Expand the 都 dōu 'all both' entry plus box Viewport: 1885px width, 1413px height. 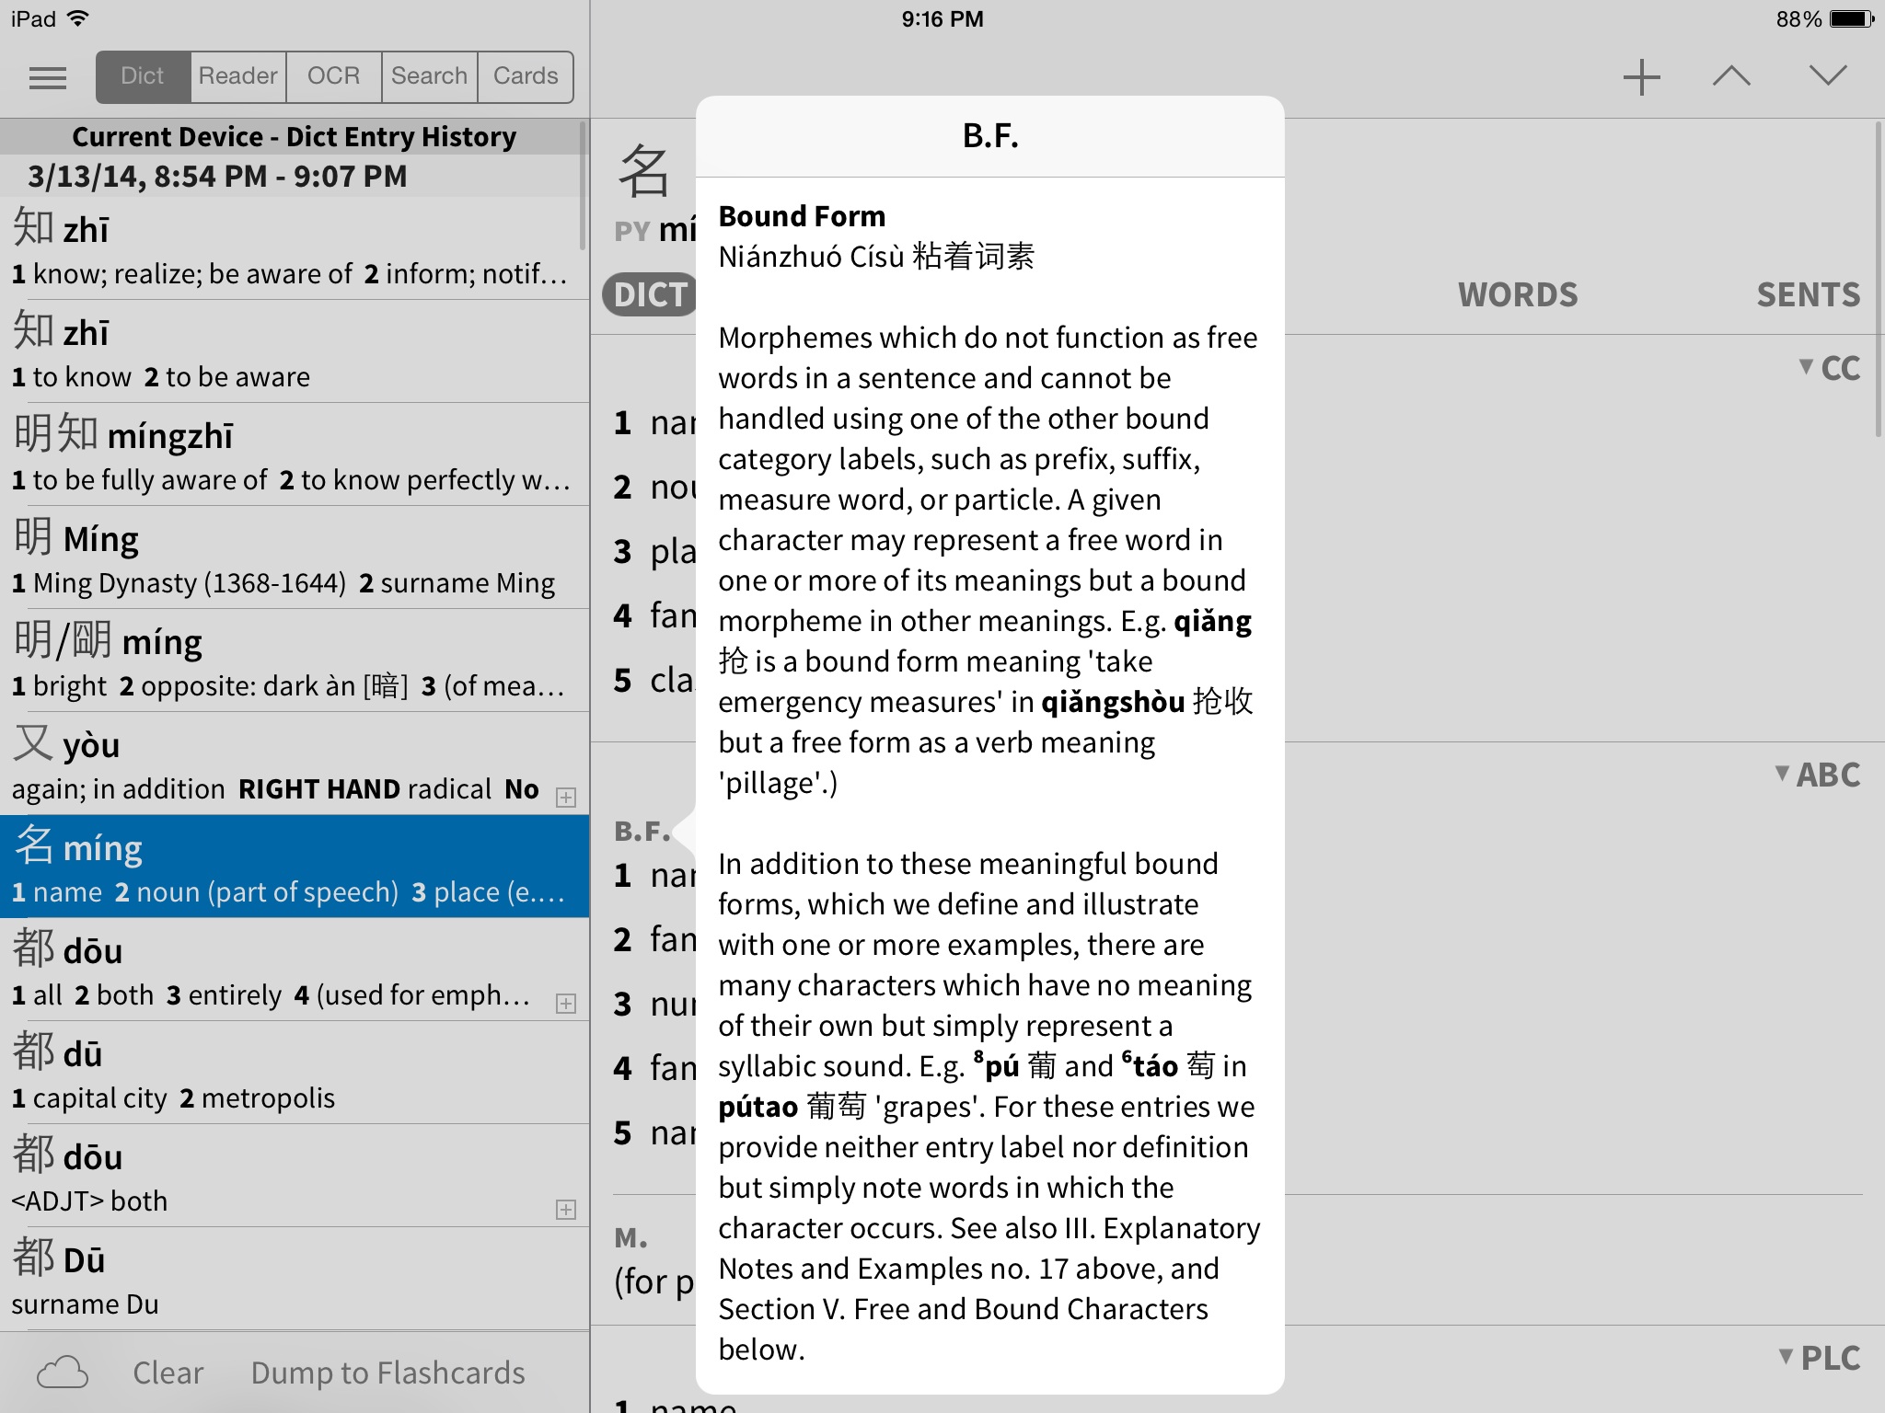point(566,1004)
